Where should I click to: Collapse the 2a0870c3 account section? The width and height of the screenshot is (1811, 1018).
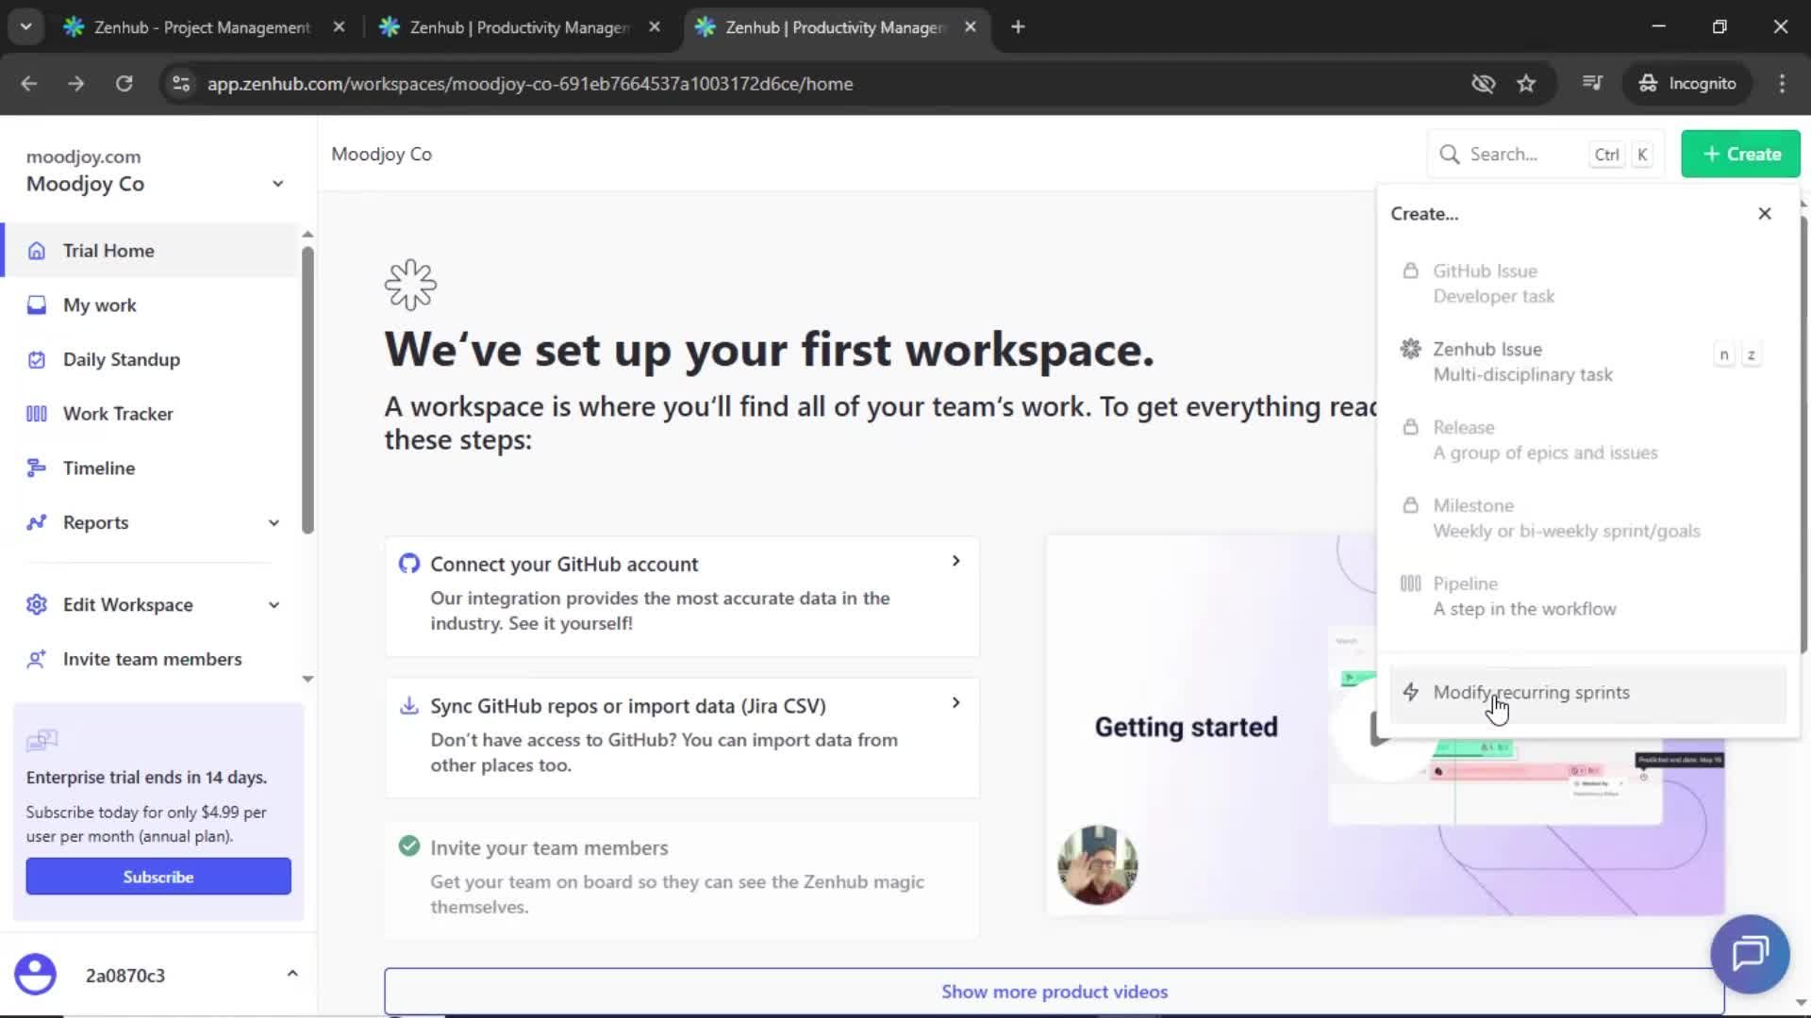tap(292, 975)
